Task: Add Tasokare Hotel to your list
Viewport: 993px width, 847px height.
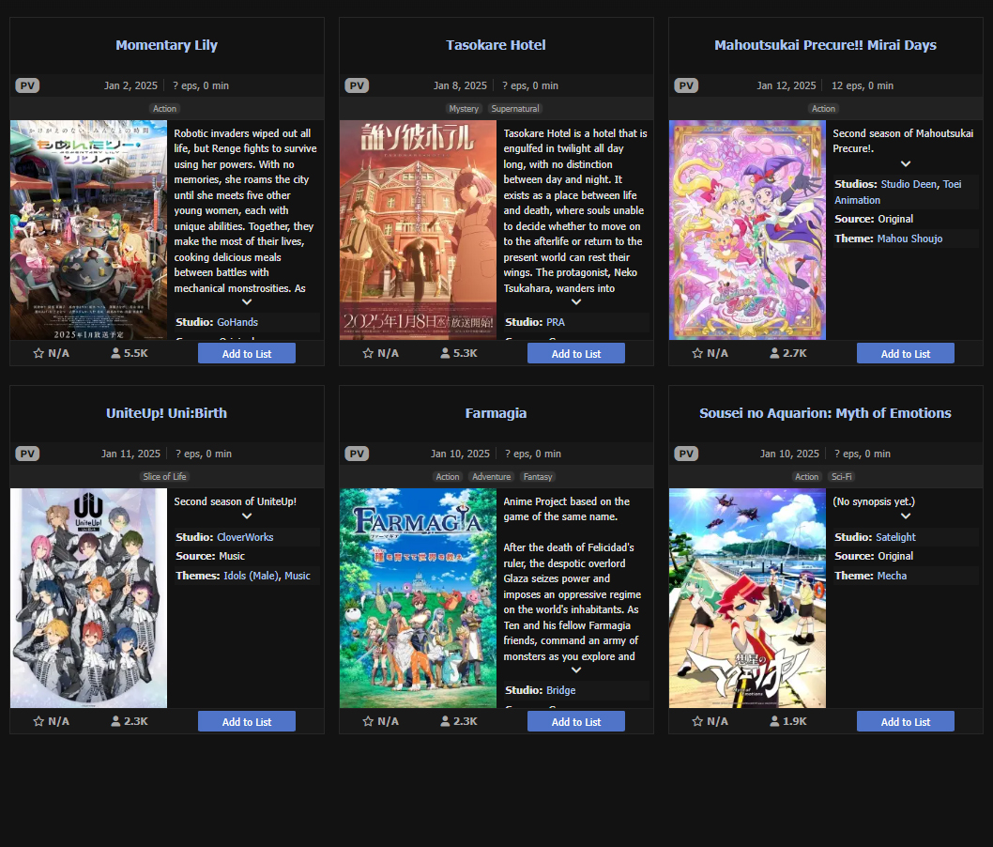Action: (x=576, y=353)
